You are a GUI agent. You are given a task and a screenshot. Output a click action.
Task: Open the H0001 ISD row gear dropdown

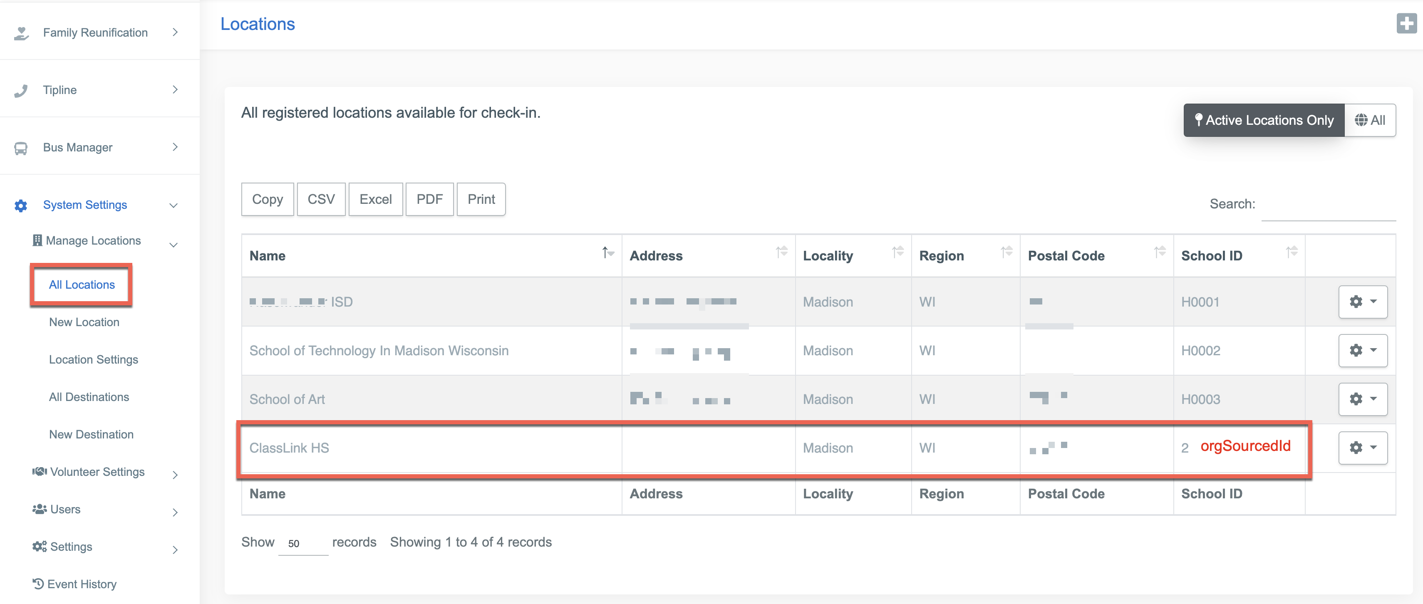point(1362,302)
